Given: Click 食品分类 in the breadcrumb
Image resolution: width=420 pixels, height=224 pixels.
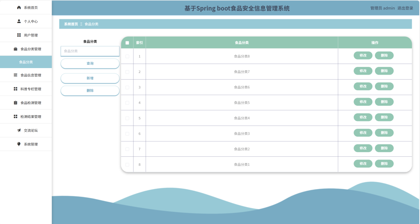Looking at the screenshot, I should (91, 24).
